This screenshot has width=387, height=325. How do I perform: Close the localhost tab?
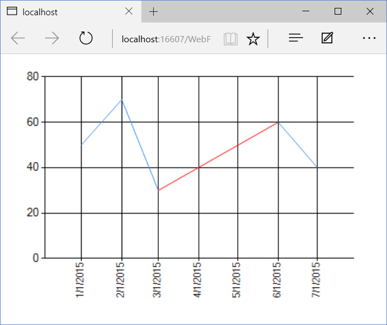click(x=129, y=11)
